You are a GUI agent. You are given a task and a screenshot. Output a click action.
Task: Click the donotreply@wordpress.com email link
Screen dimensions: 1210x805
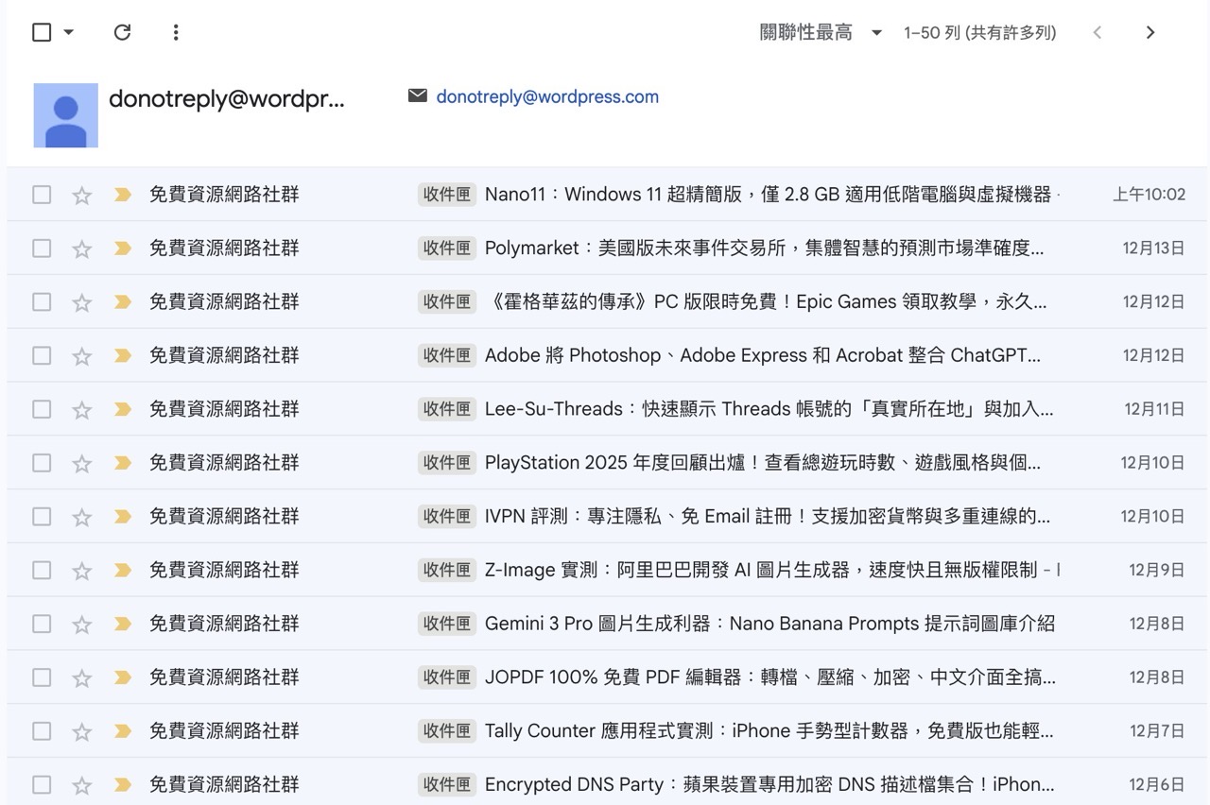click(x=546, y=95)
